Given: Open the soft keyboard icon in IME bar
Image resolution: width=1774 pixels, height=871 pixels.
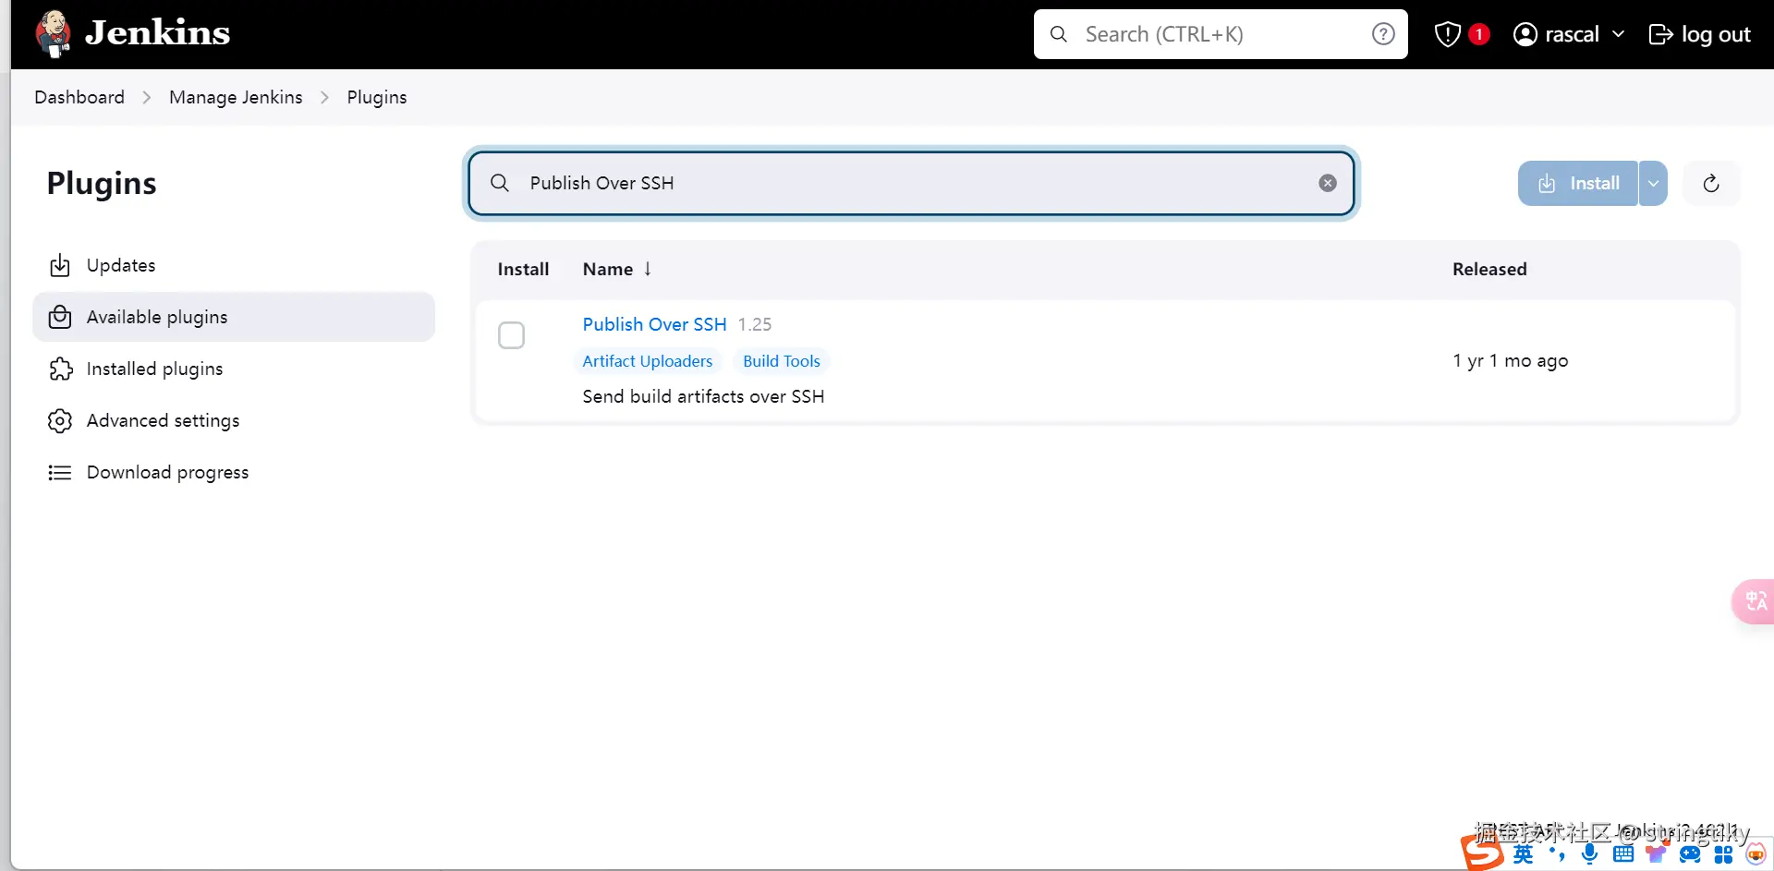Looking at the screenshot, I should coord(1623,854).
